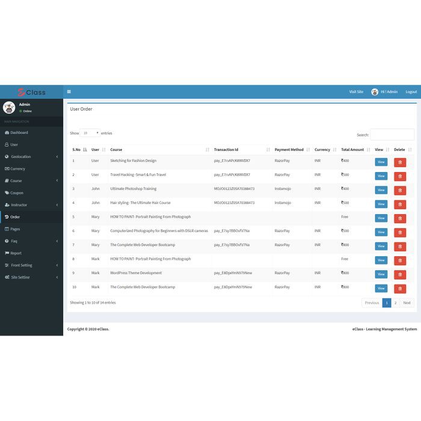This screenshot has height=421, width=421.
Task: Click the eClass logo
Action: pos(31,92)
